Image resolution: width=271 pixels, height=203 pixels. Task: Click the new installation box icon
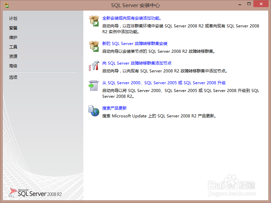pos(94,21)
